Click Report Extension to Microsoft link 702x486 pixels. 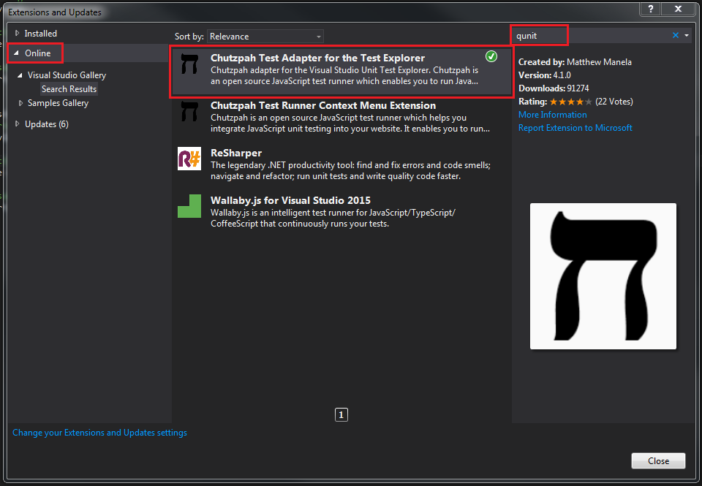575,128
